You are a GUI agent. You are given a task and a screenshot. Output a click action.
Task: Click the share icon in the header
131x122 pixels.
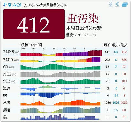(117, 4)
